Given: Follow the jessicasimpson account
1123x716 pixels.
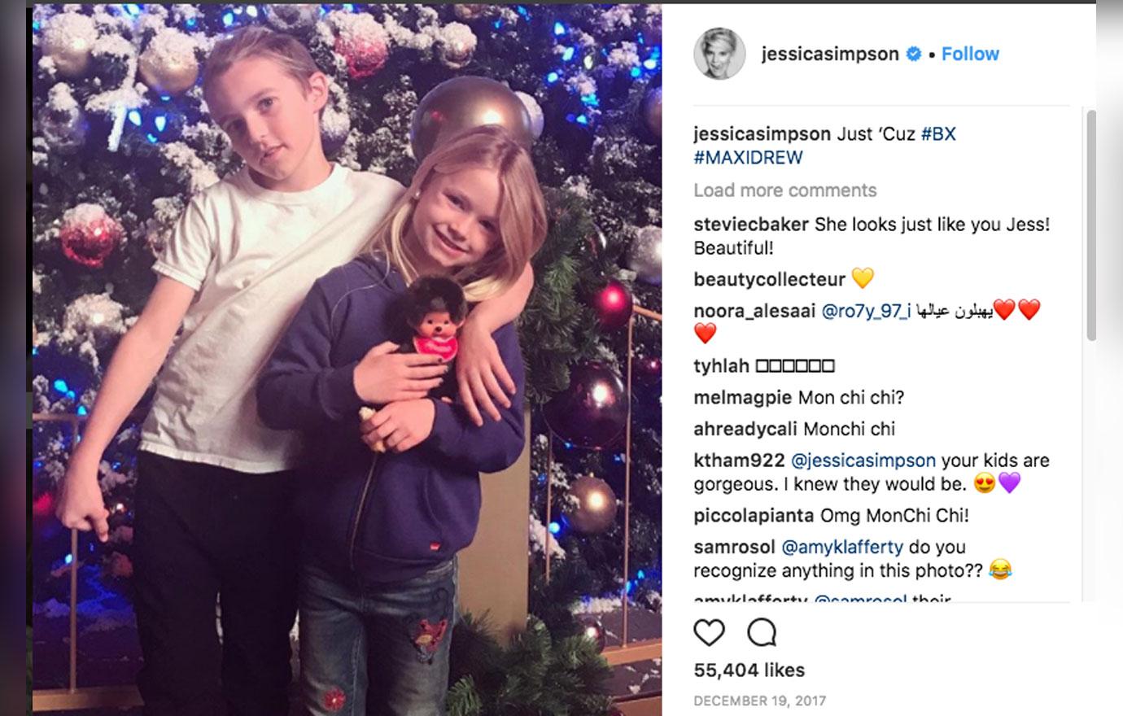Looking at the screenshot, I should tap(970, 54).
